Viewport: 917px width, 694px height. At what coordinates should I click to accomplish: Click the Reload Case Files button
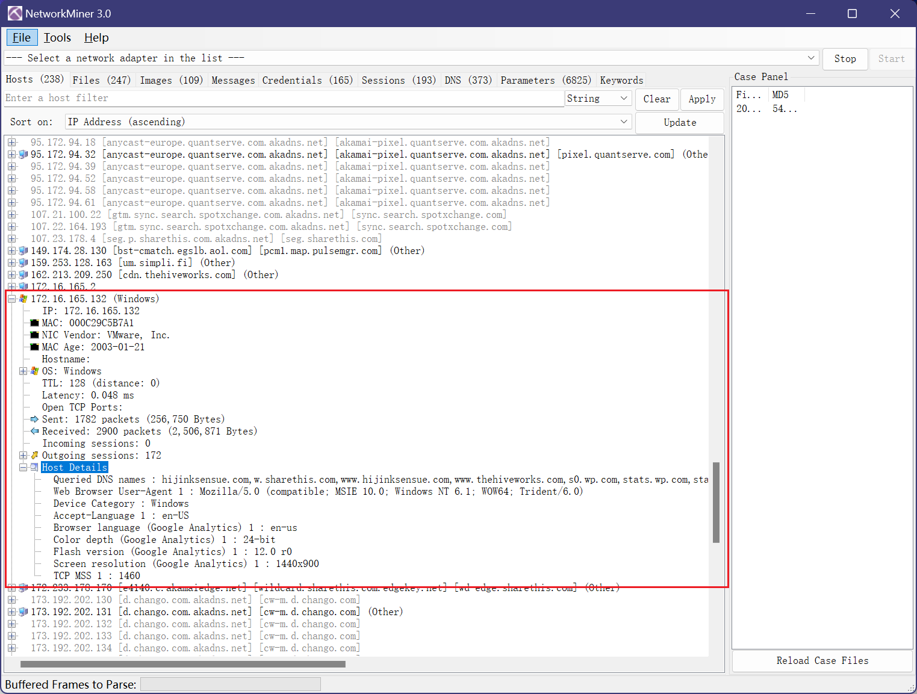pos(822,660)
